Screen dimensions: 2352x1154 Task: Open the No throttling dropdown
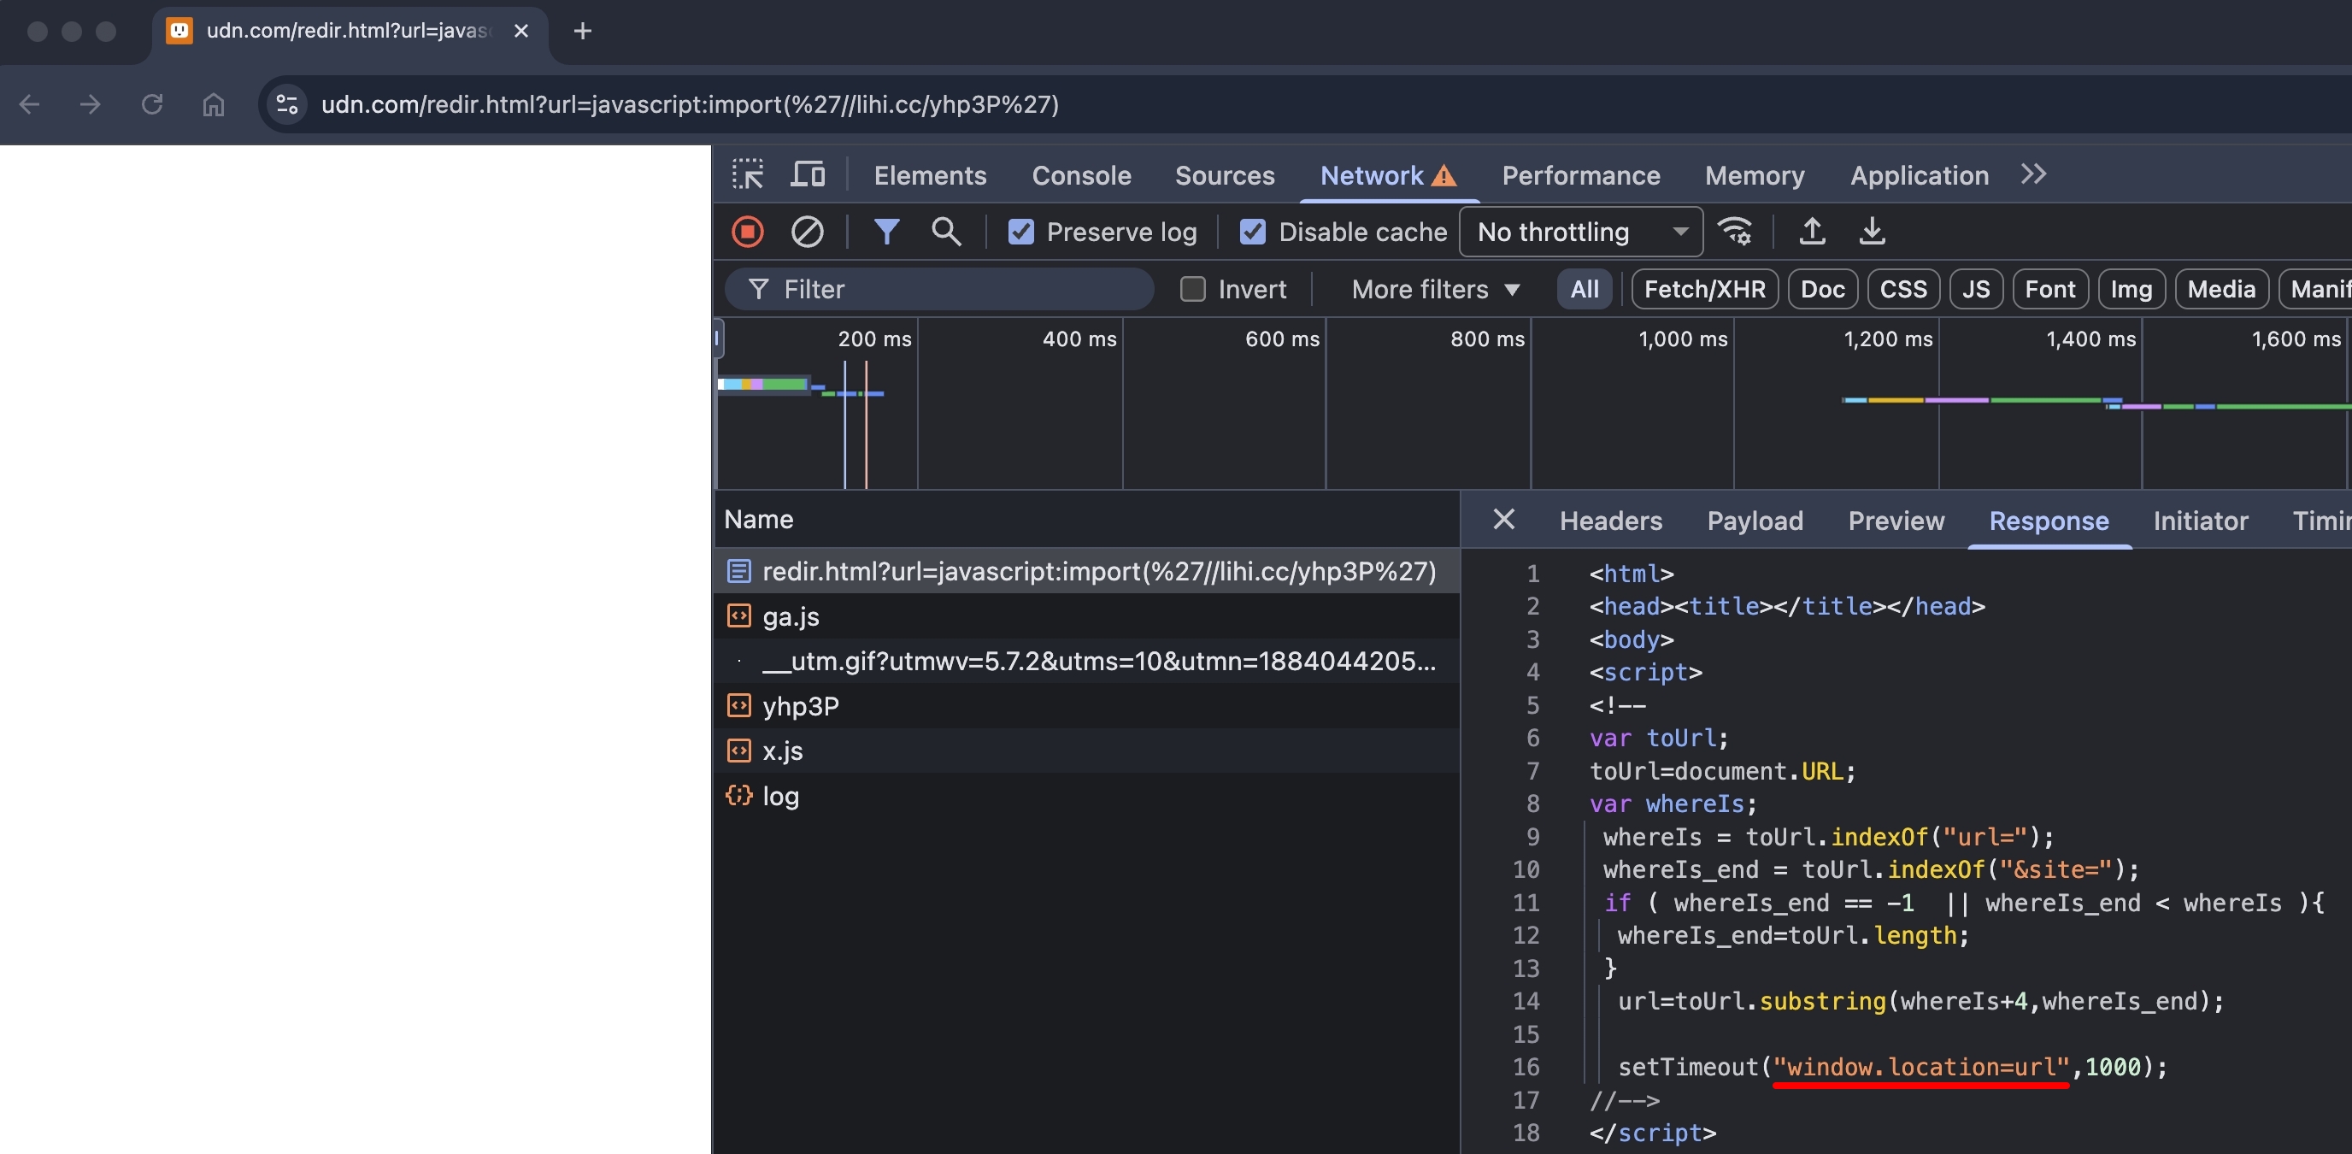(1581, 232)
